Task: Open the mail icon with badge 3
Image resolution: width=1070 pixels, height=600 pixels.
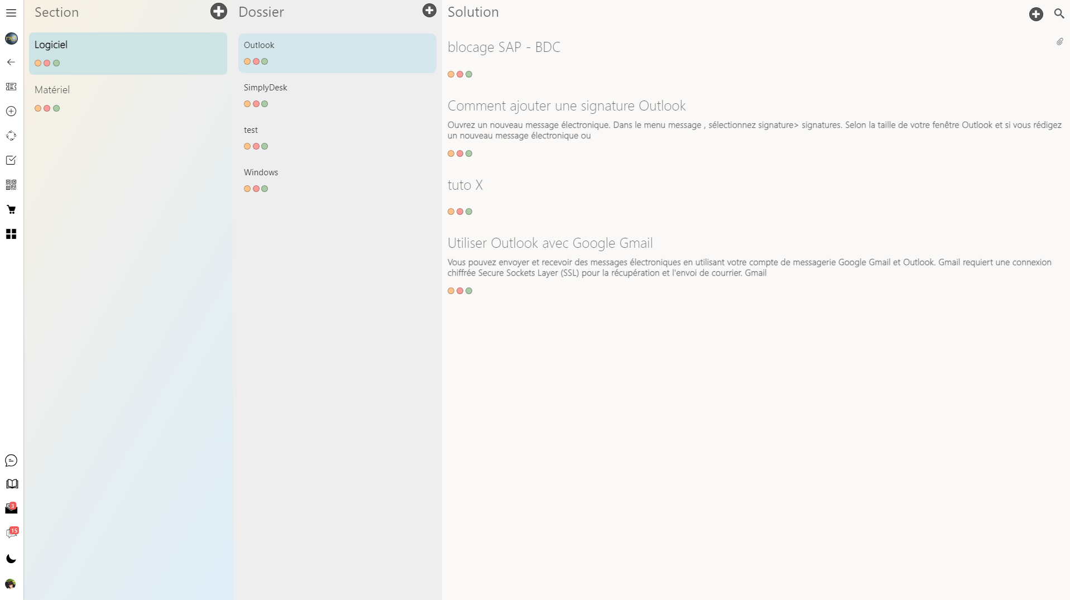Action: [x=11, y=508]
